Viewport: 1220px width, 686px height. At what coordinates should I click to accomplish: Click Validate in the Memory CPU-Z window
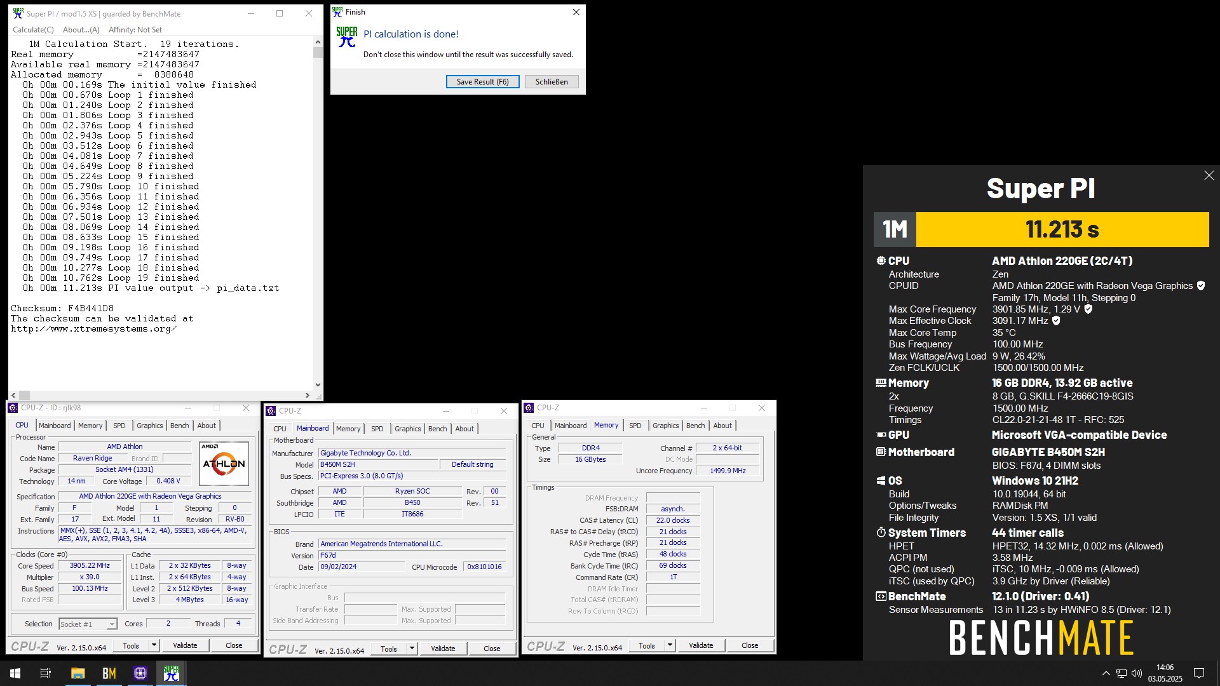tap(701, 645)
